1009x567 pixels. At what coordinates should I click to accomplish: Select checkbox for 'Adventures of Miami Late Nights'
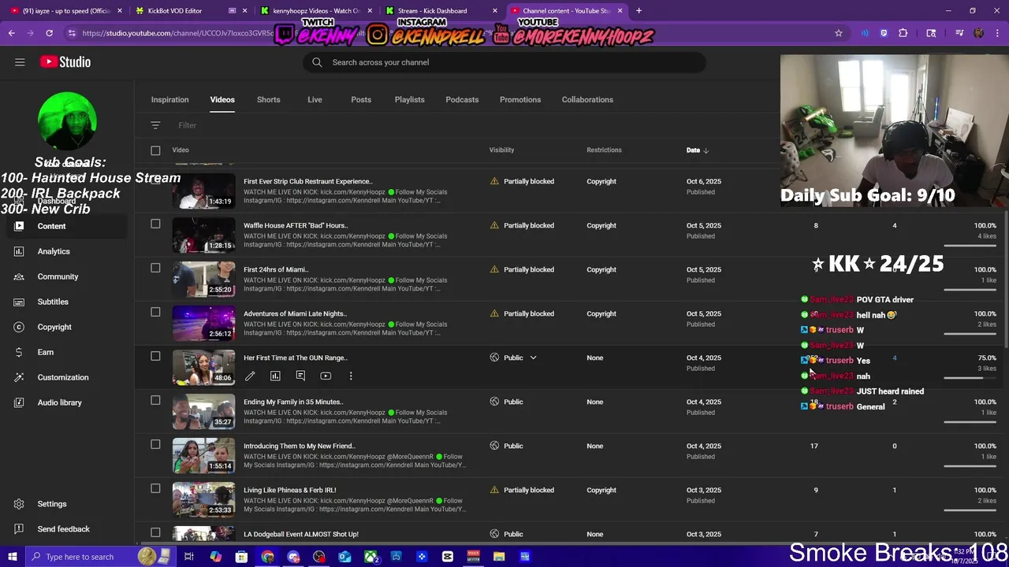(x=155, y=313)
